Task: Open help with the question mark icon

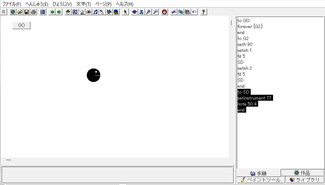Action: point(203,12)
